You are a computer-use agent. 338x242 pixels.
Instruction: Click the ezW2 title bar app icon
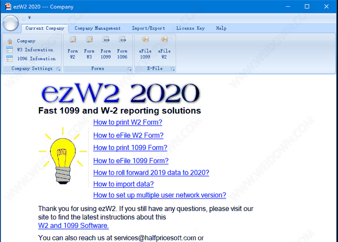(x=8, y=6)
